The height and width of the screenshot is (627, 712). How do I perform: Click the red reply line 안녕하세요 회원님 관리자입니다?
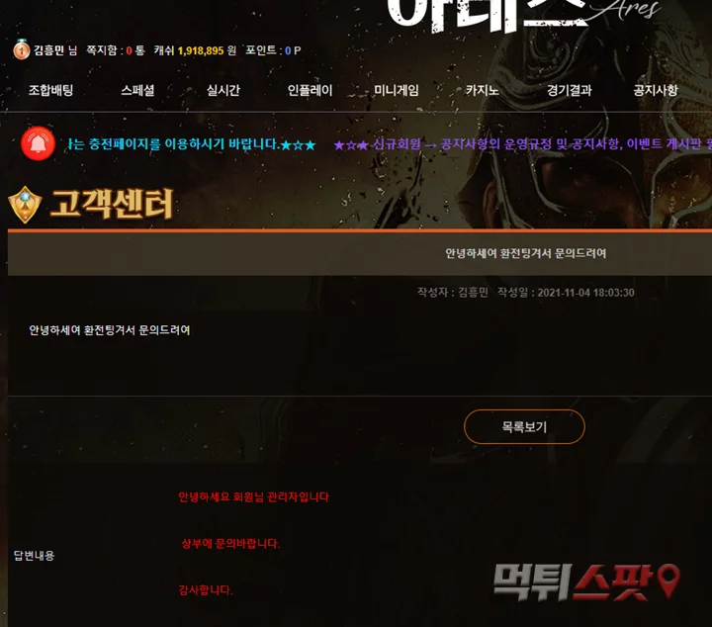pyautogui.click(x=254, y=496)
